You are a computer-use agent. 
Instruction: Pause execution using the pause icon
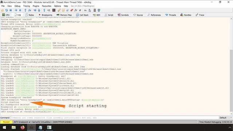[x=20, y=10]
